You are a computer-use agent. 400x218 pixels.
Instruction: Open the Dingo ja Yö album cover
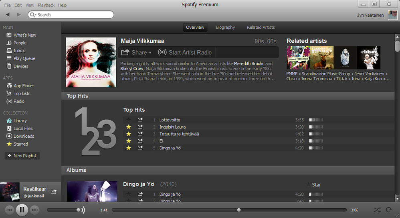coord(92,191)
